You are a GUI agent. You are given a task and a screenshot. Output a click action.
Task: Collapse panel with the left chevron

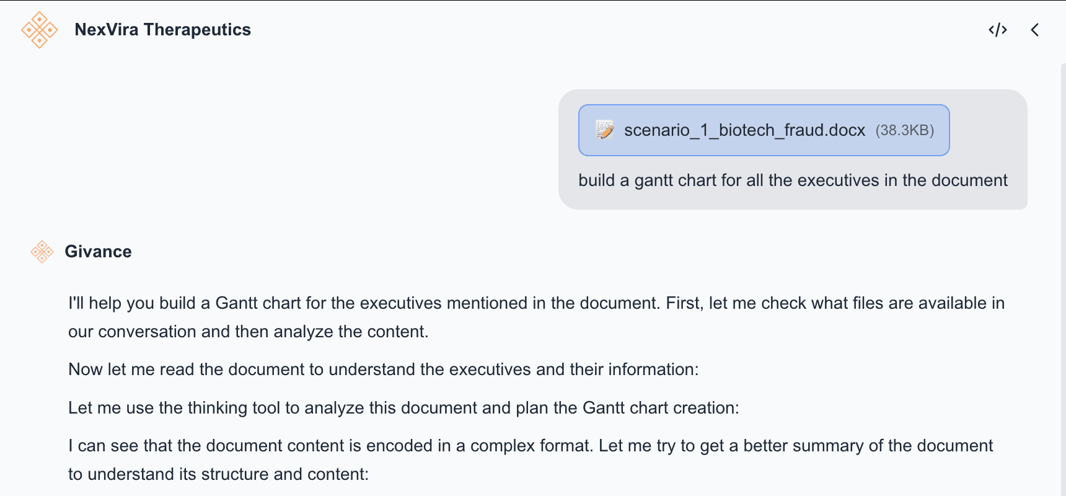point(1034,30)
